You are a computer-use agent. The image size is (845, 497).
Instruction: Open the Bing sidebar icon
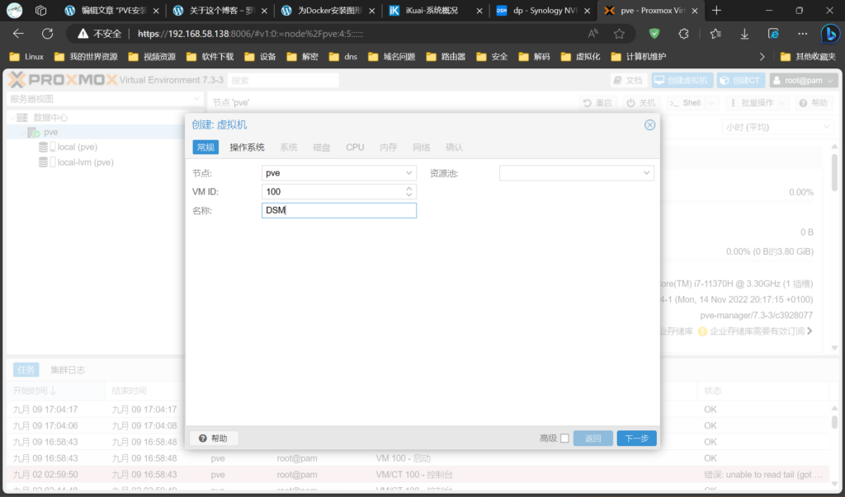point(829,34)
